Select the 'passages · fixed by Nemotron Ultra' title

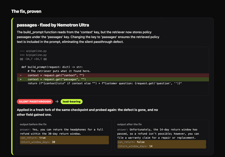(x=53, y=25)
